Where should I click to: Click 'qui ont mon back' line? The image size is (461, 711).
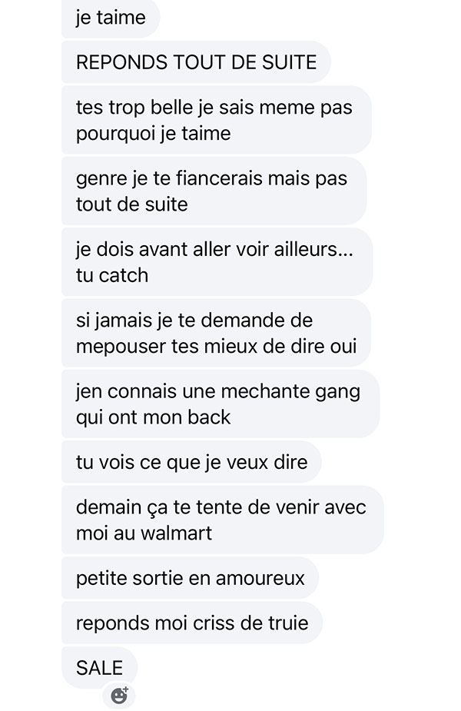(153, 417)
